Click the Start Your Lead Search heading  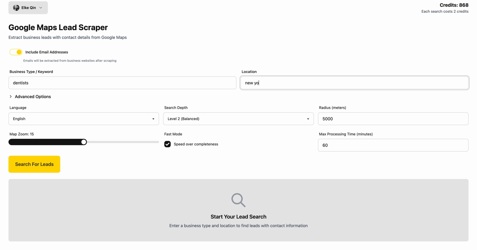[x=238, y=217]
